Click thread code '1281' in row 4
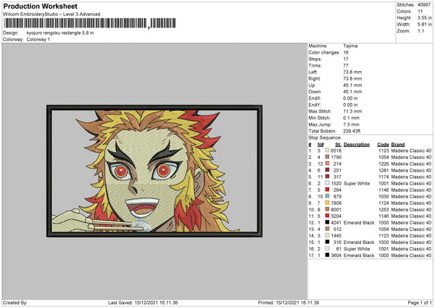 (x=384, y=170)
